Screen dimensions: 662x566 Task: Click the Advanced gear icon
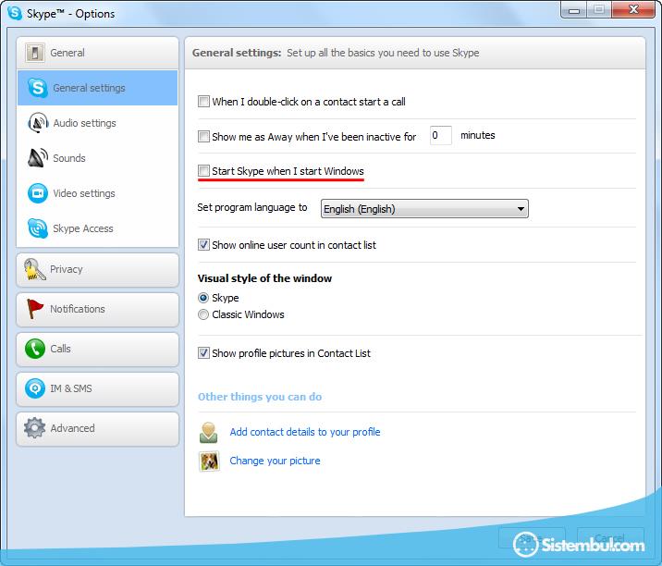pos(34,428)
